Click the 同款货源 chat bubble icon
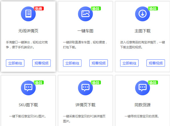This screenshot has height=126, width=170. pyautogui.click(x=142, y=88)
